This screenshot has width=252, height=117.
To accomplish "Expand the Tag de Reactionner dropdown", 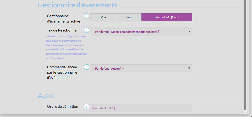I will (141, 31).
